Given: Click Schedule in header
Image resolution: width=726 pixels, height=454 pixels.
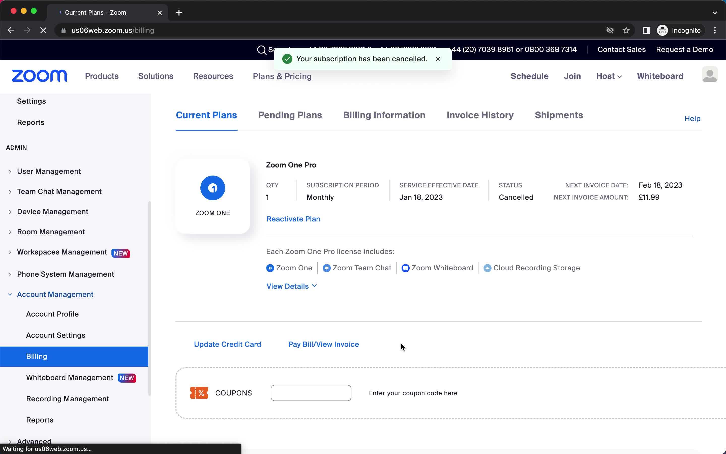Looking at the screenshot, I should 529,76.
